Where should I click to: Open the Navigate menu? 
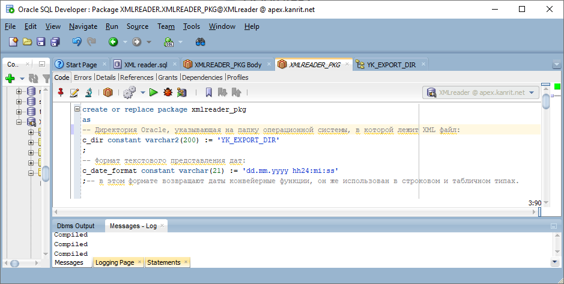tap(83, 26)
